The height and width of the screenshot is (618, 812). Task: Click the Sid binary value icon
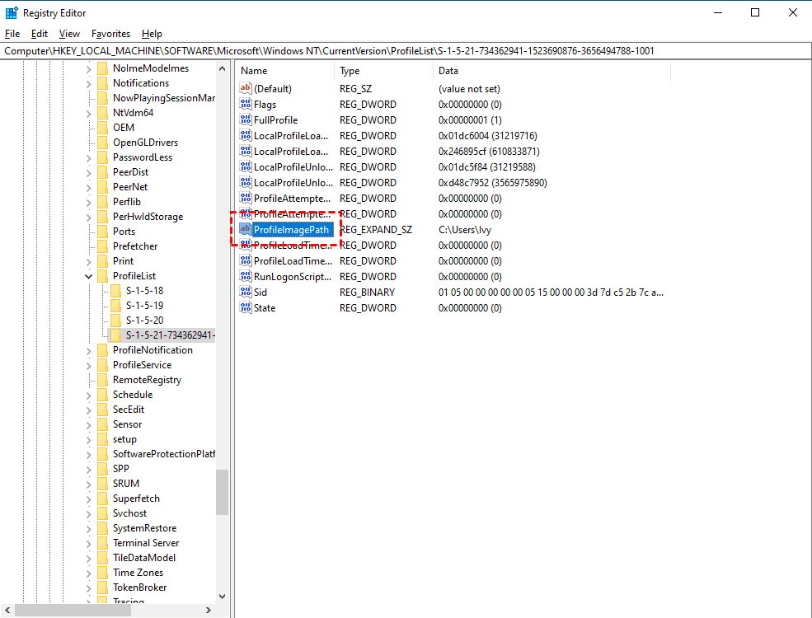click(x=246, y=292)
